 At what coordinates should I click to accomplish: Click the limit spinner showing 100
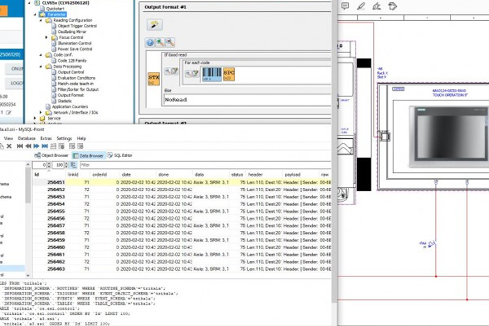[61, 165]
